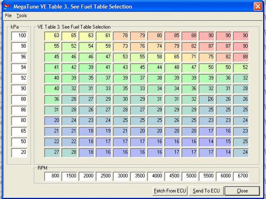The height and width of the screenshot is (199, 266).
Task: Click the Send To ECU button
Action: coord(206,191)
